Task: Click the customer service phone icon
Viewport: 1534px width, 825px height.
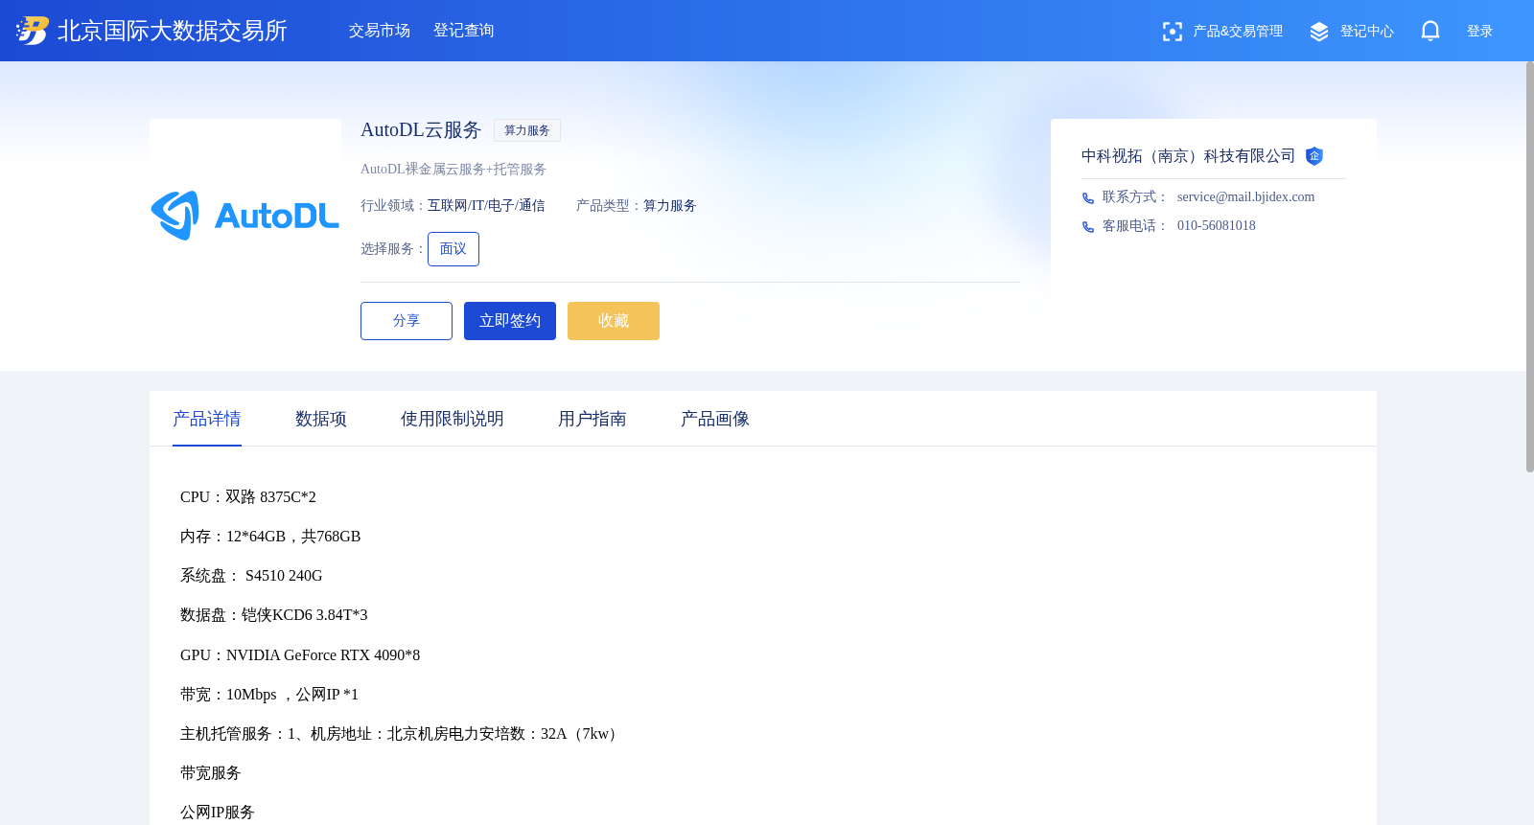Action: click(1088, 227)
